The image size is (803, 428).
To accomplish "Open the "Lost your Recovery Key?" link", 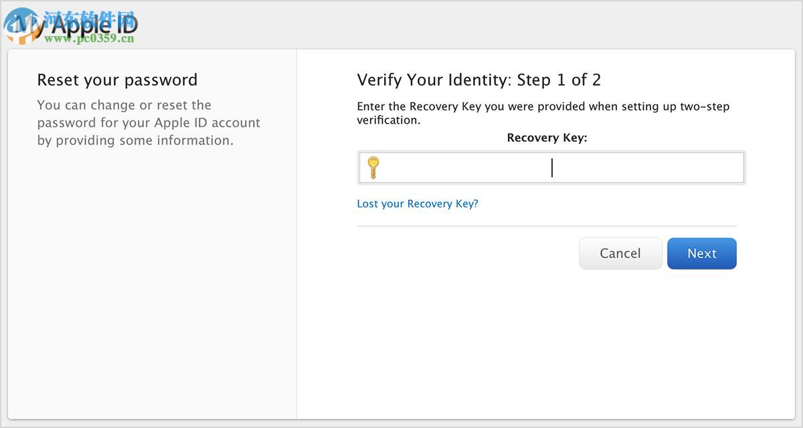I will tap(418, 204).
